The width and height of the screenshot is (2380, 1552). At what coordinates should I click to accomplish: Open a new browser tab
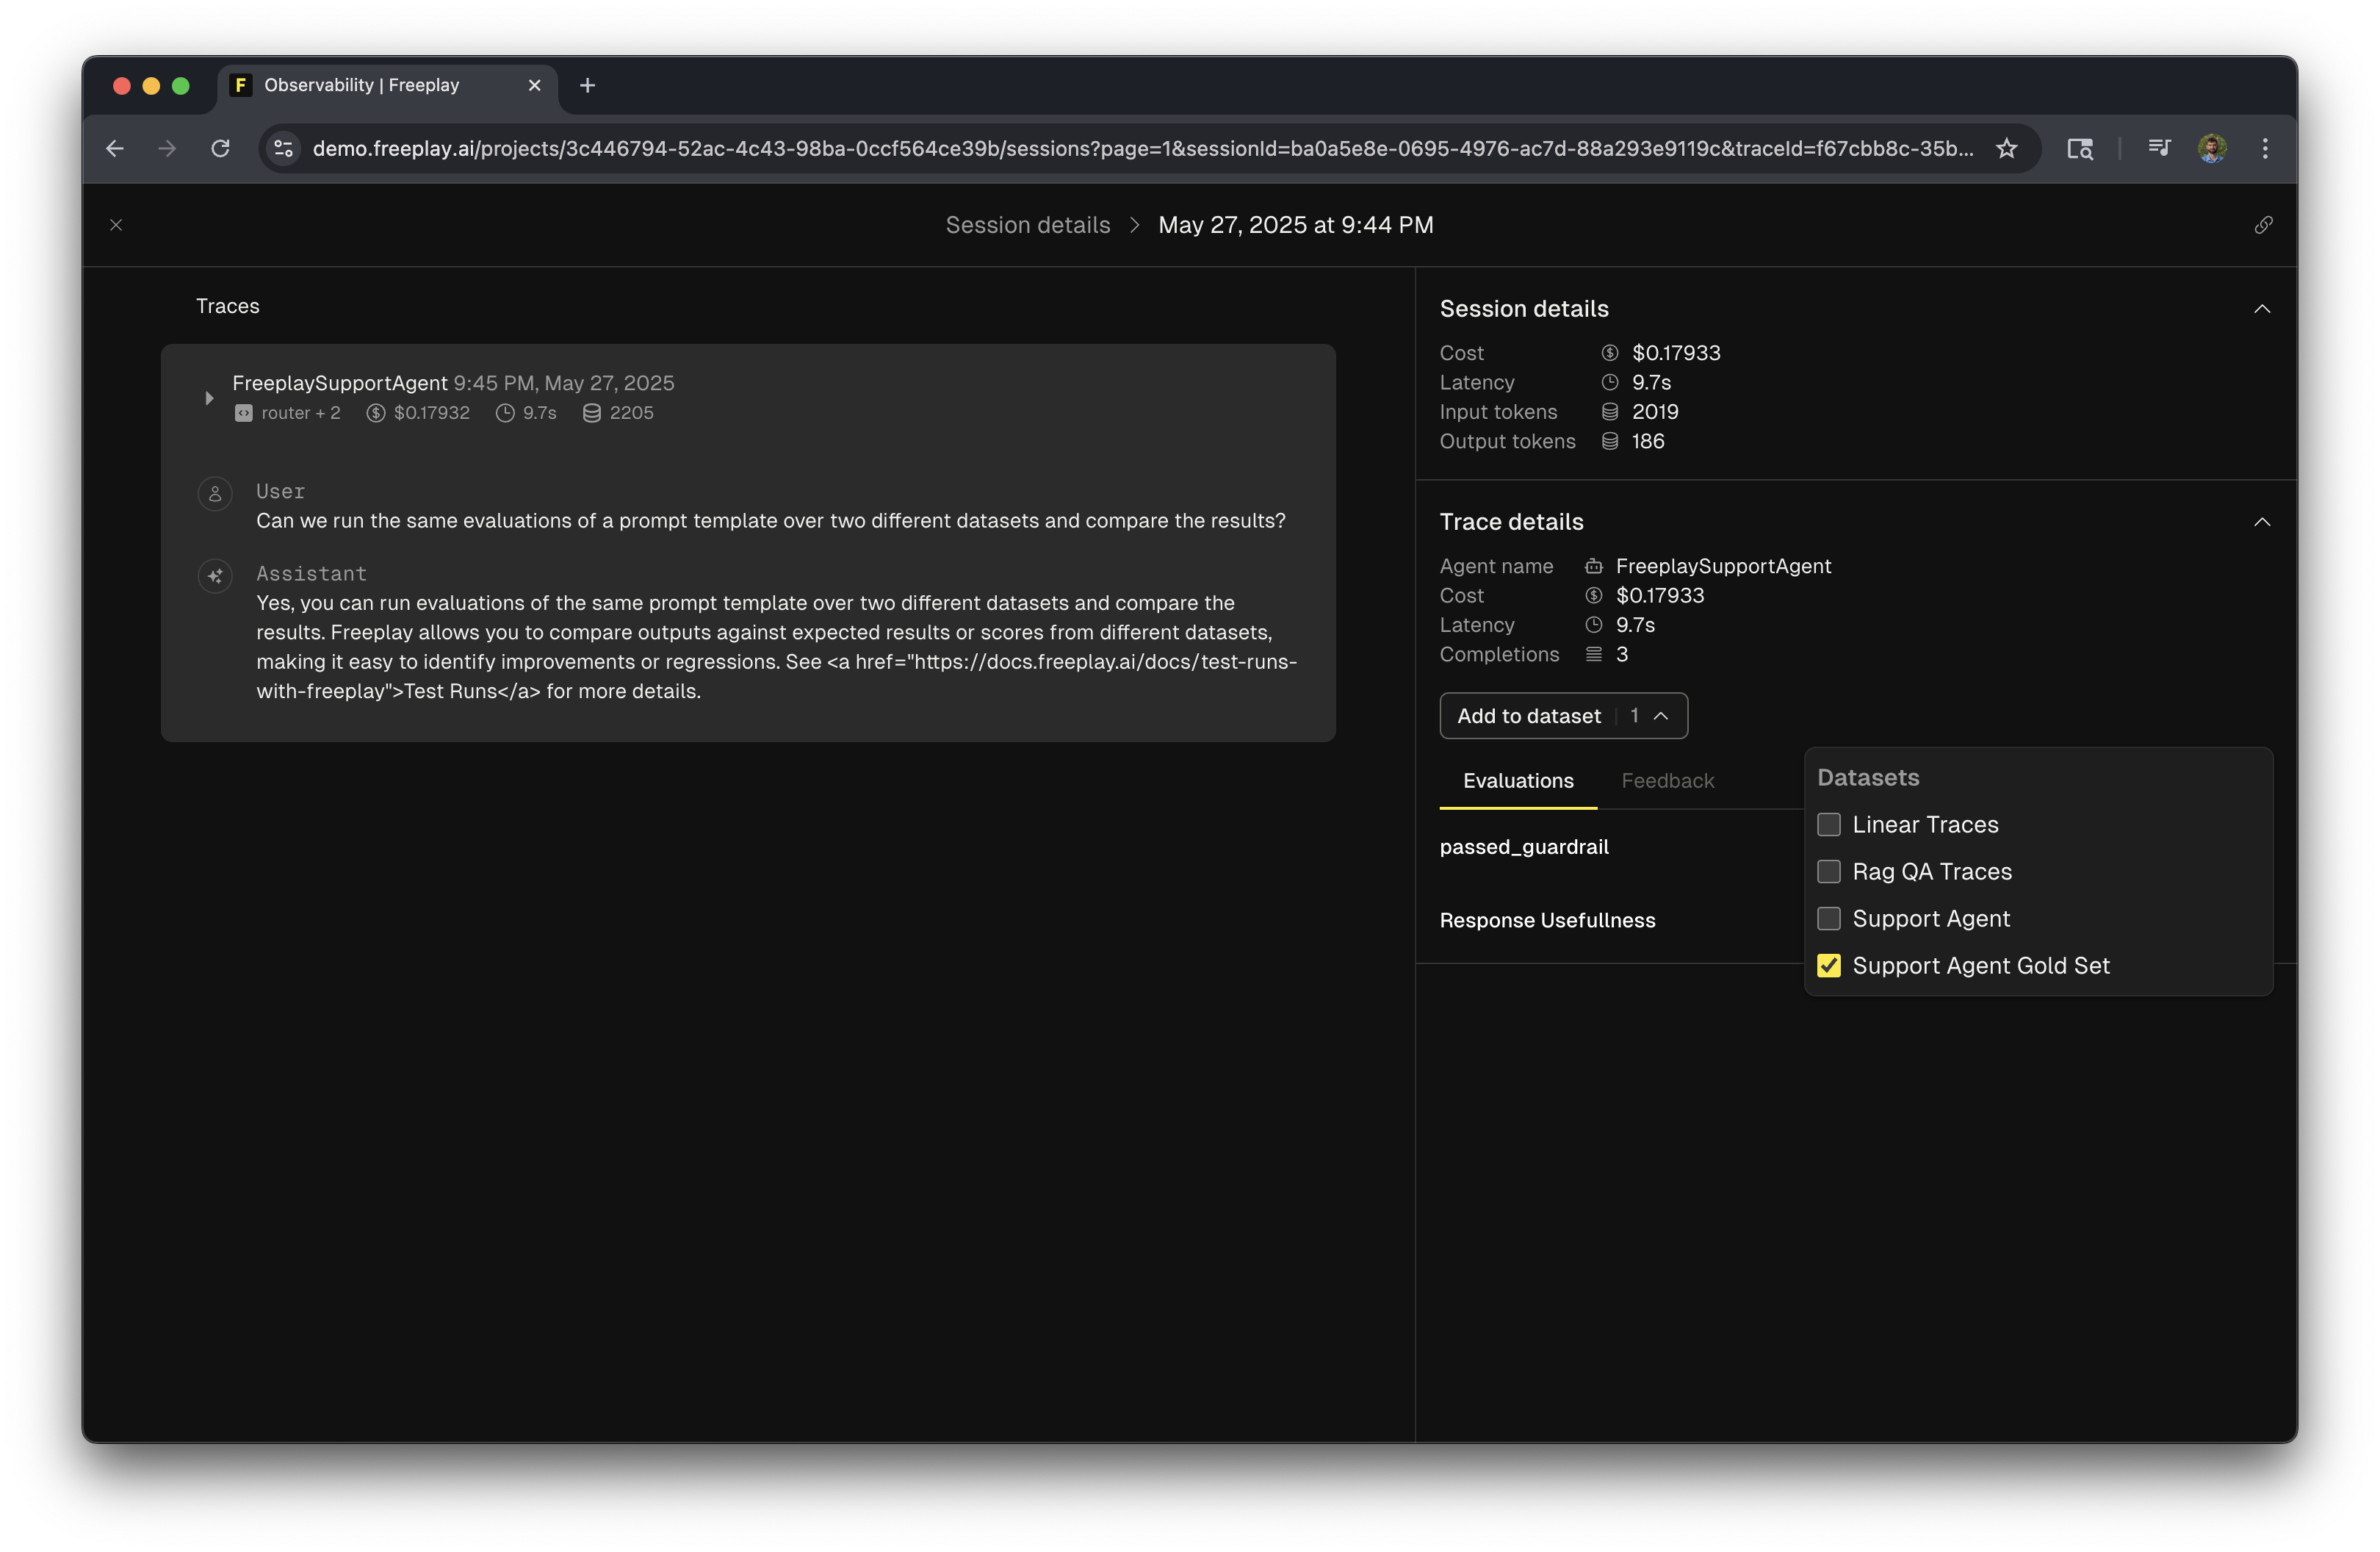click(x=587, y=85)
